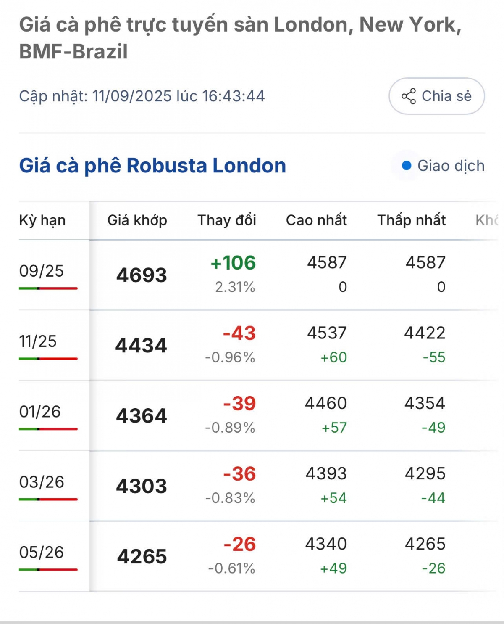Open the 09/25 contract row
The height and width of the screenshot is (624, 504).
258,275
